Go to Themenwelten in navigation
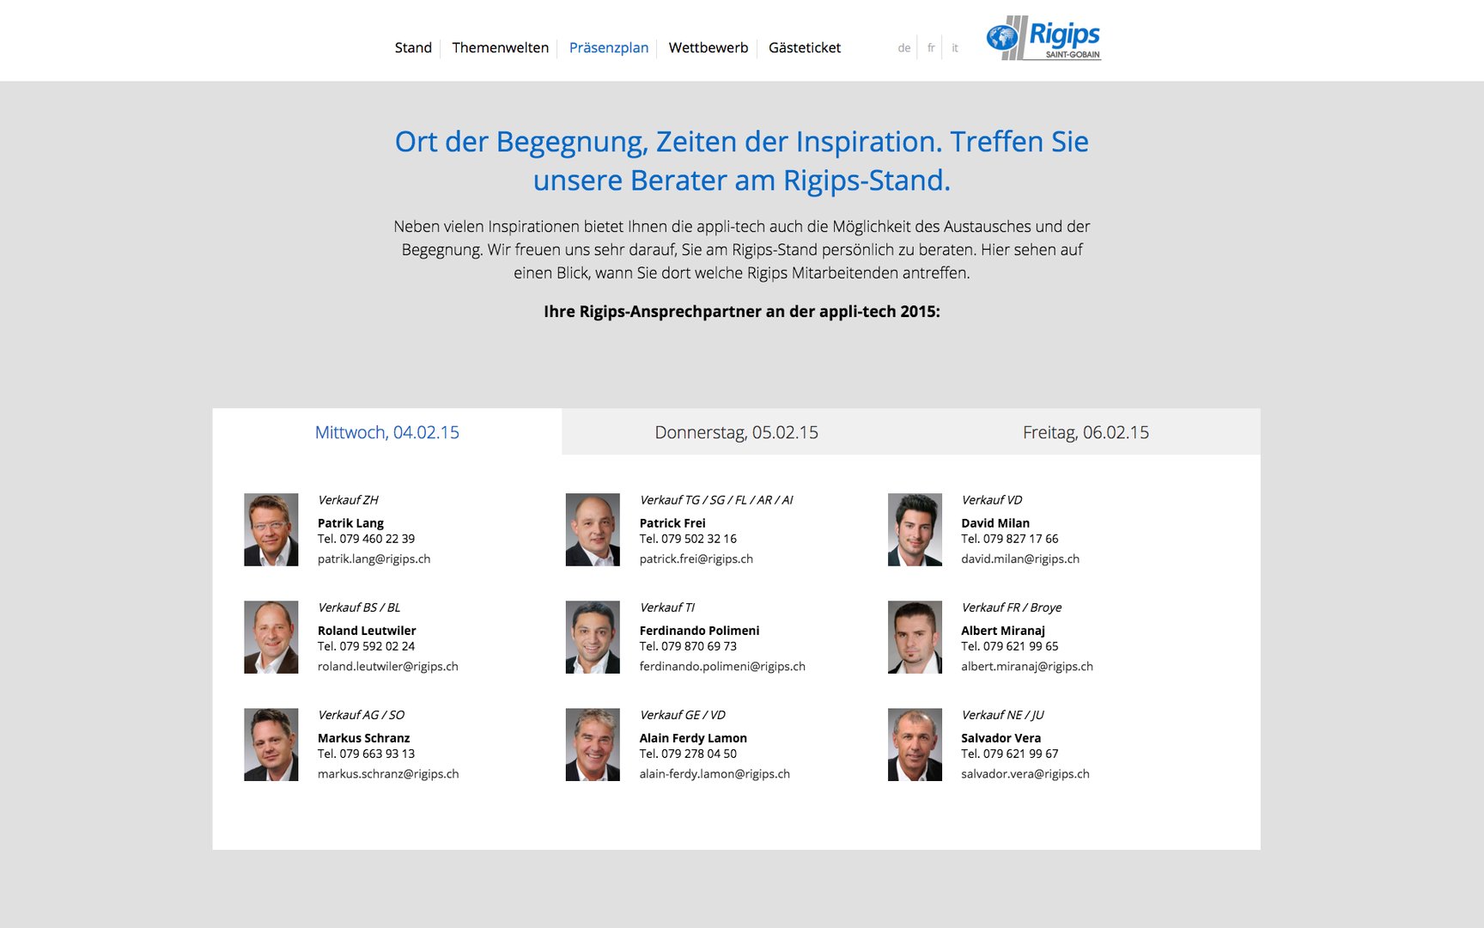The image size is (1484, 928). click(x=501, y=48)
